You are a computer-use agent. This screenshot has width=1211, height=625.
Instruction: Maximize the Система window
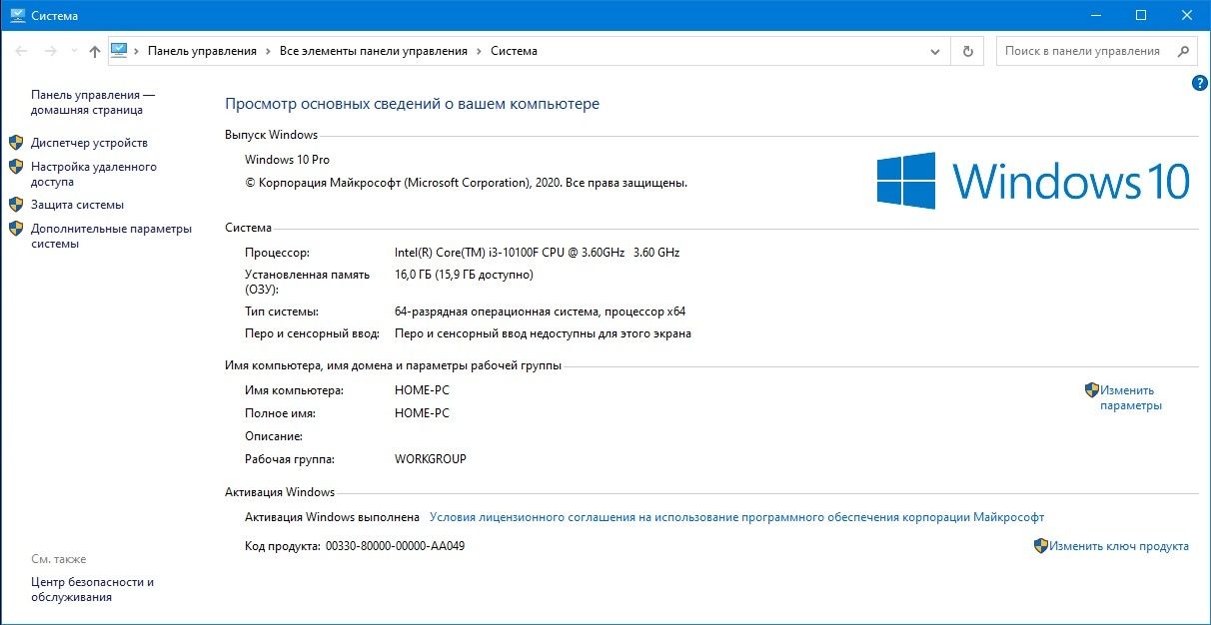[x=1141, y=15]
